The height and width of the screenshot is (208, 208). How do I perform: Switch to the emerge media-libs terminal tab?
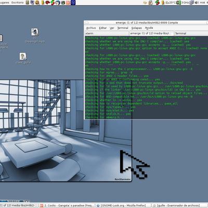coord(151,33)
